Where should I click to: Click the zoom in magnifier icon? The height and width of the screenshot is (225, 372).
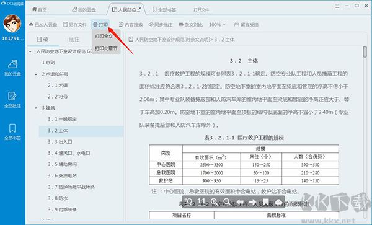coord(215,202)
